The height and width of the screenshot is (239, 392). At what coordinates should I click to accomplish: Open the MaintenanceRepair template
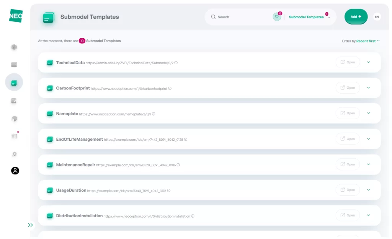[x=348, y=164]
